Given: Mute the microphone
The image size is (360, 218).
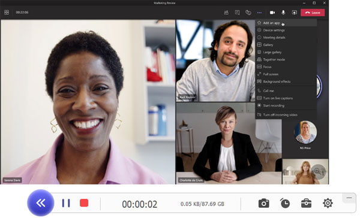Looking at the screenshot, I should click(x=283, y=13).
